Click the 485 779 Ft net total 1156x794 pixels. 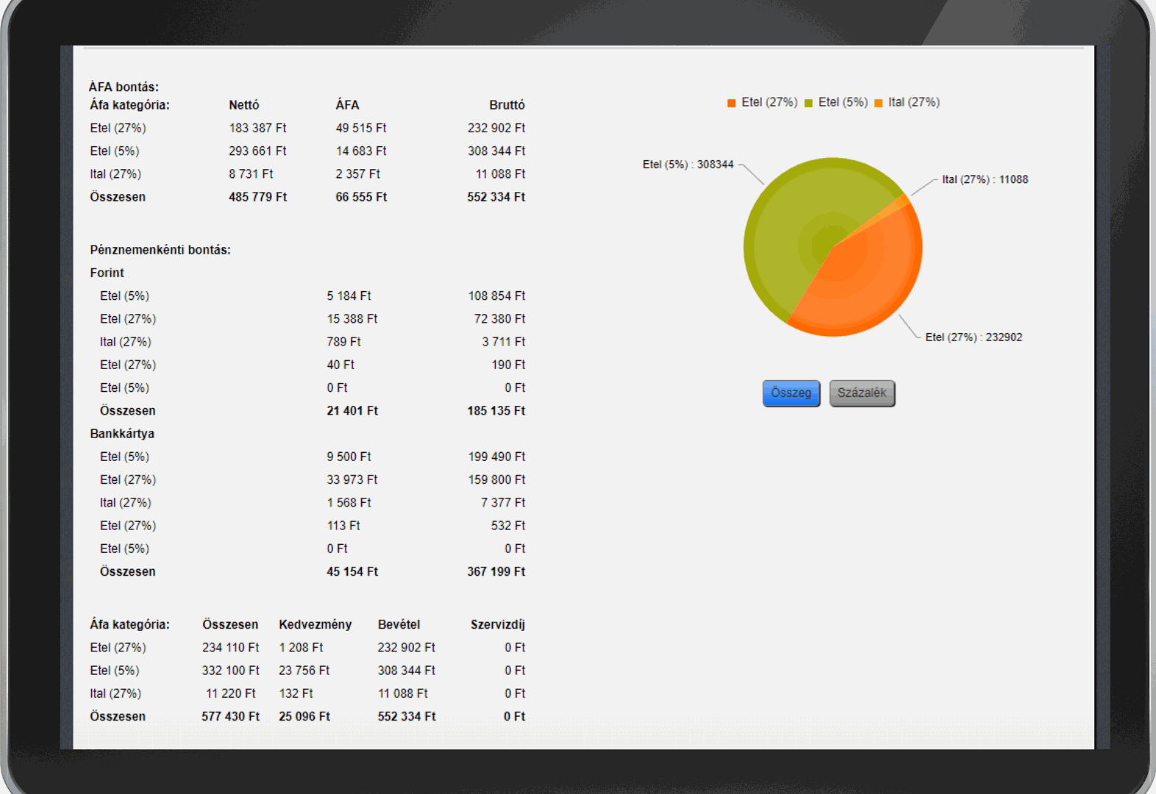tap(257, 197)
